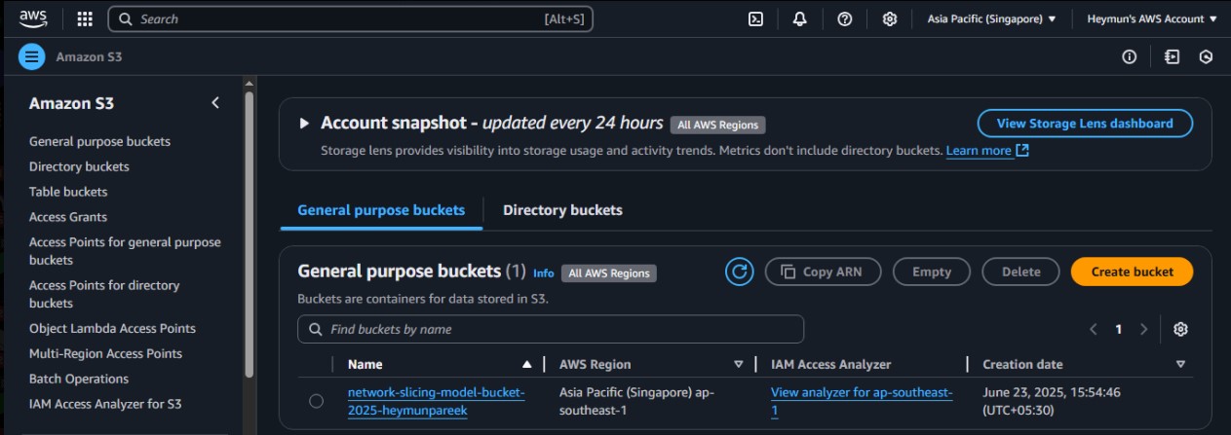
Task: Launch the CloudShell terminal icon
Action: (x=755, y=18)
